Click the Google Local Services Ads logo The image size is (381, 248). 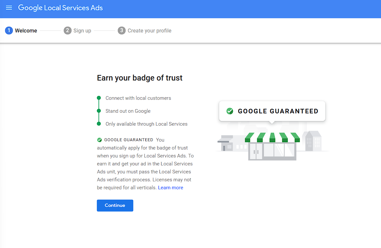click(60, 8)
